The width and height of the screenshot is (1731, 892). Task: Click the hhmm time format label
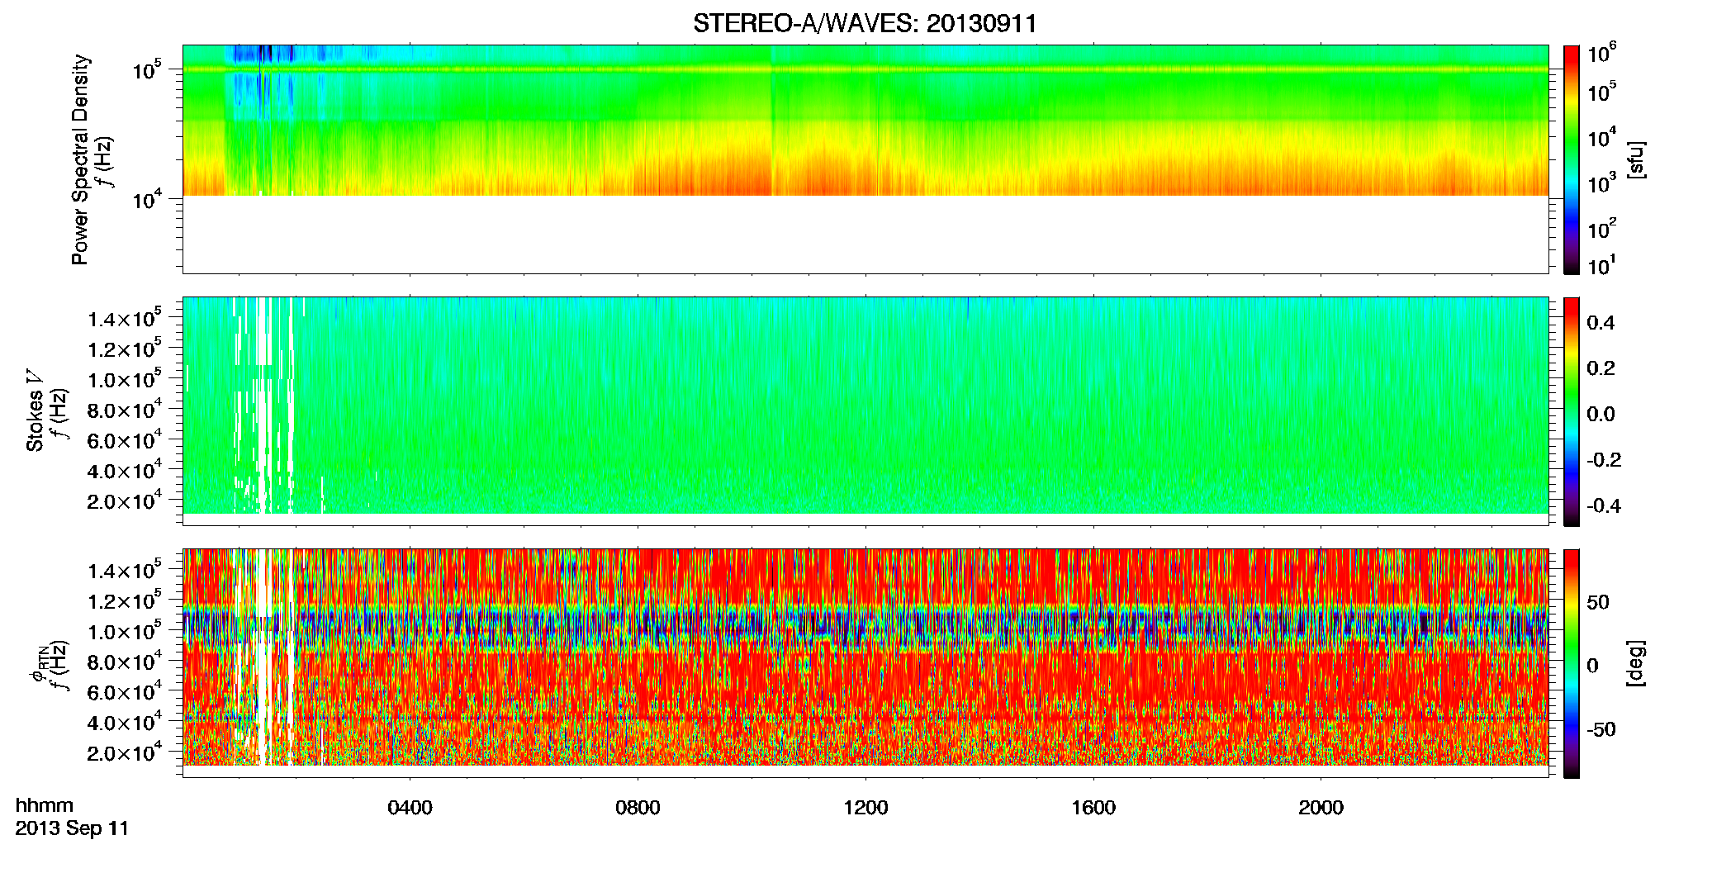pos(45,806)
